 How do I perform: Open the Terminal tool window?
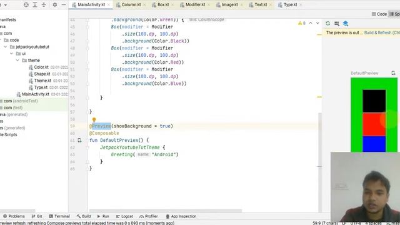(59, 216)
